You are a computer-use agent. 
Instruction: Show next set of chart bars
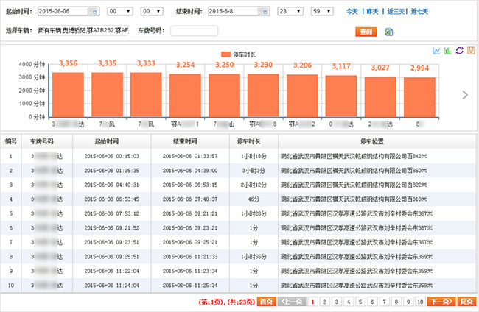pyautogui.click(x=465, y=95)
